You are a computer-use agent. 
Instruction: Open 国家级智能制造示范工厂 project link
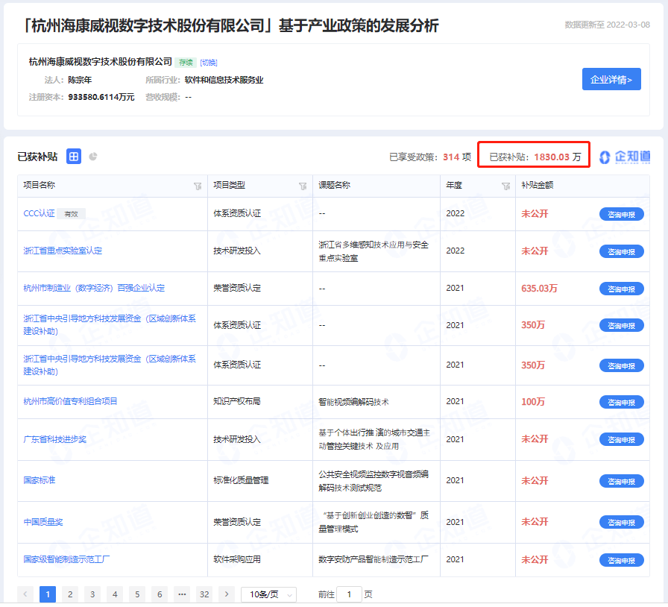(x=66, y=559)
